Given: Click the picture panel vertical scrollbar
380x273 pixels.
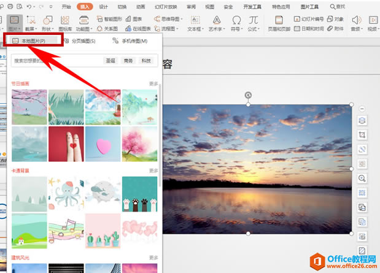Looking at the screenshot, I should (x=160, y=135).
